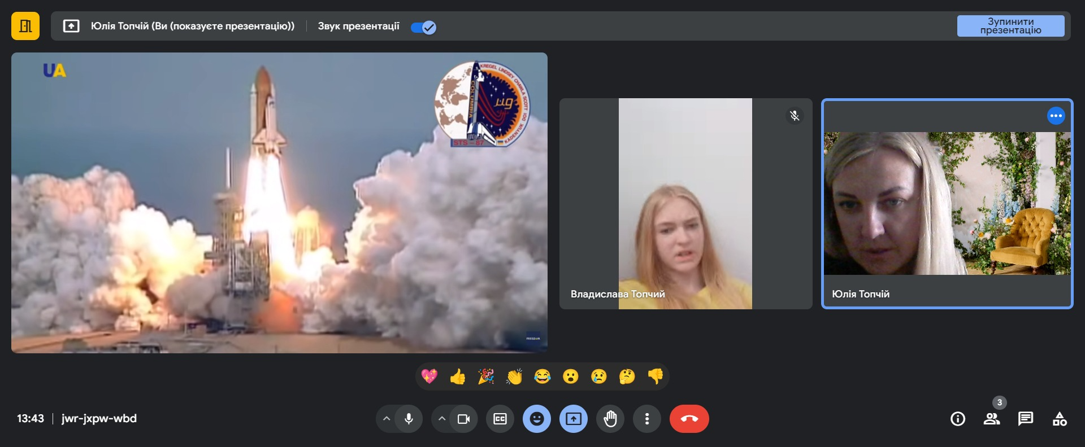Open the activities panel icon
The height and width of the screenshot is (447, 1085).
pos(1060,419)
